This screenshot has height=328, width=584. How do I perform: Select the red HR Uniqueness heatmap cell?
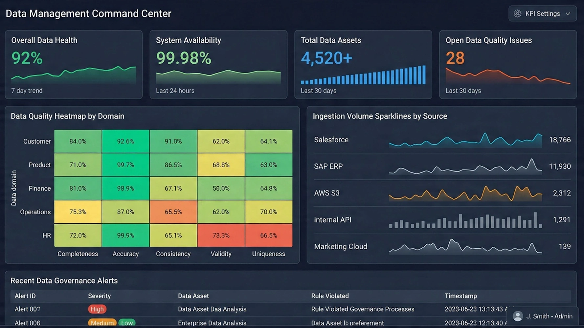click(269, 235)
